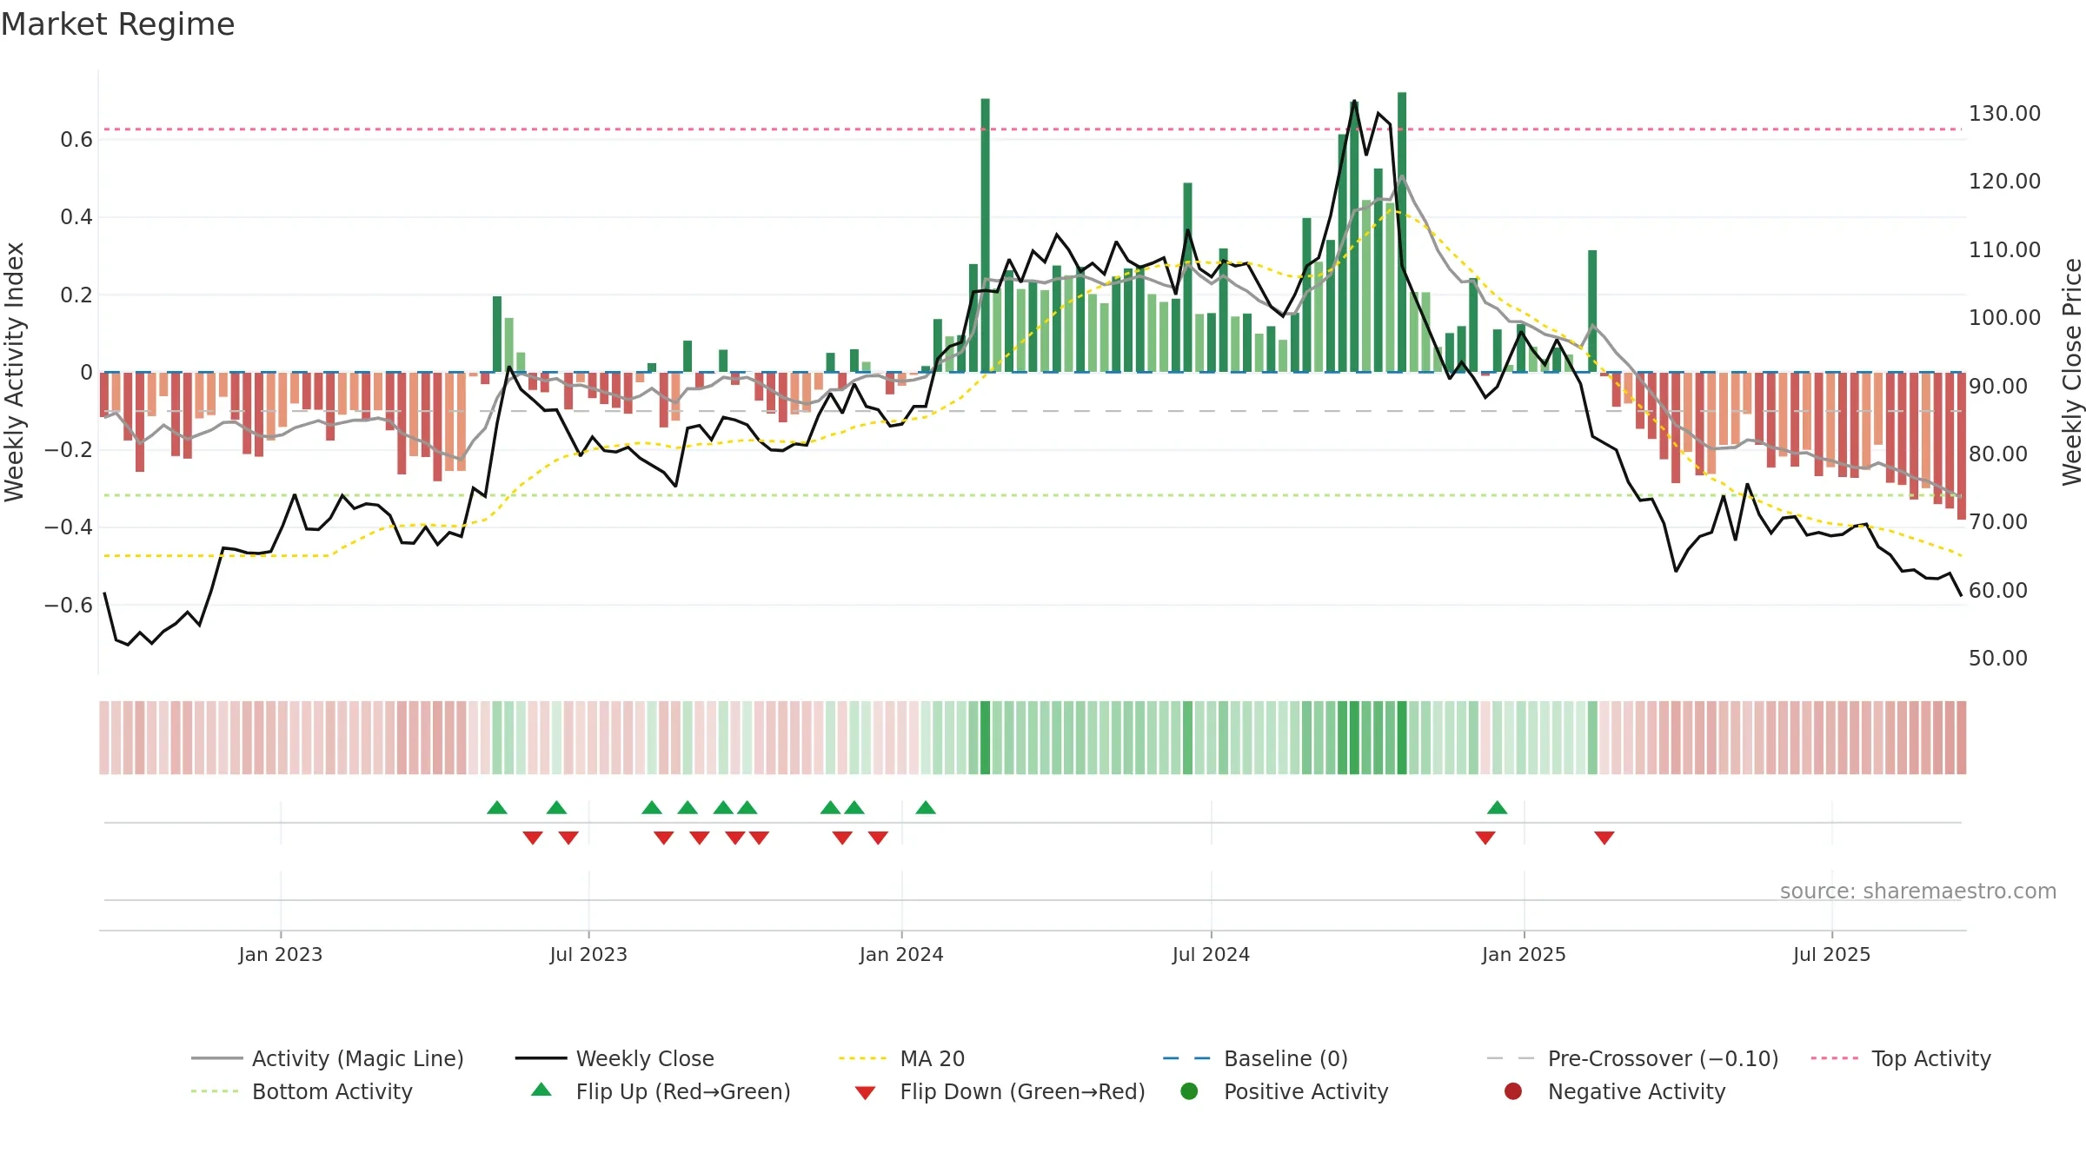Click the Jul 2023 x-axis label
This screenshot has height=1173, width=2086.
coord(588,954)
